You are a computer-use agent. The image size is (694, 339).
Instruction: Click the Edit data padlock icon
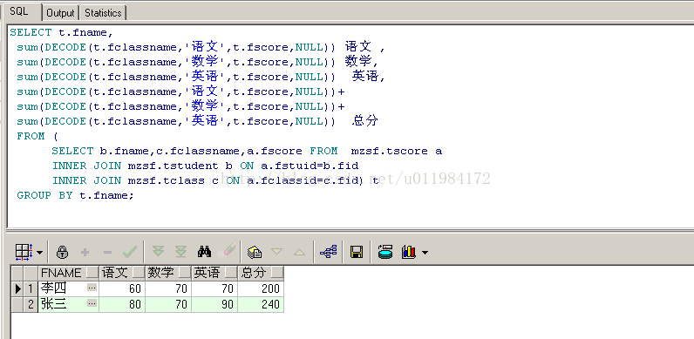[x=63, y=252]
